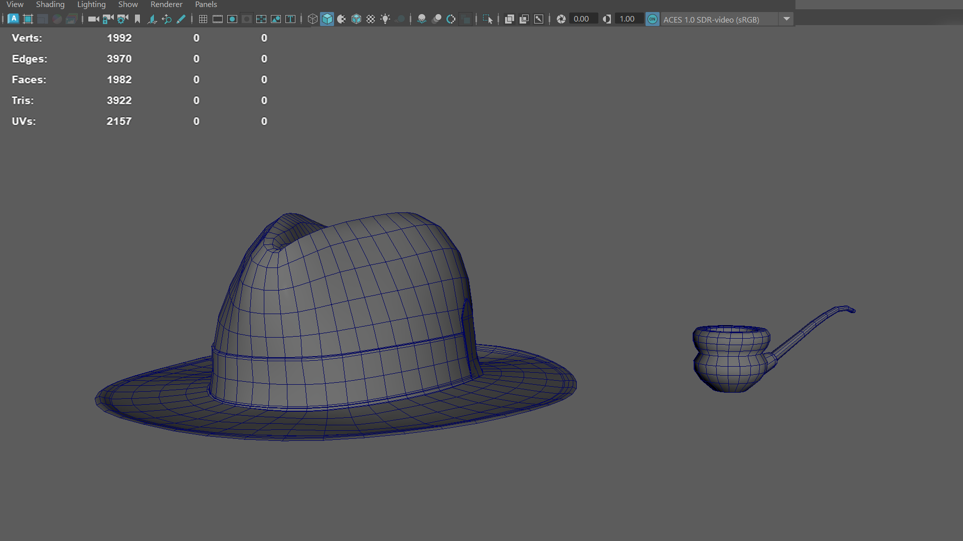This screenshot has height=541, width=963.
Task: Open the Lighting menu
Action: 91,5
